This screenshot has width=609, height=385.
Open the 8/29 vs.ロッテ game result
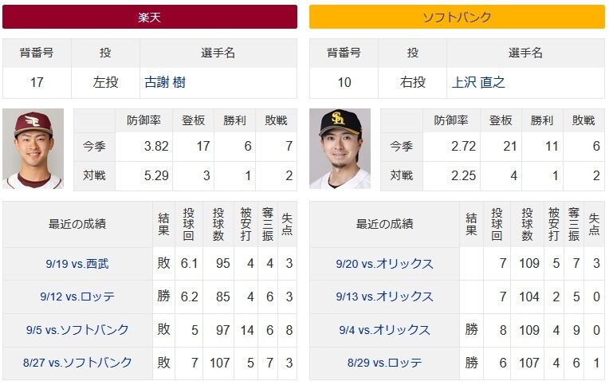pos(384,363)
